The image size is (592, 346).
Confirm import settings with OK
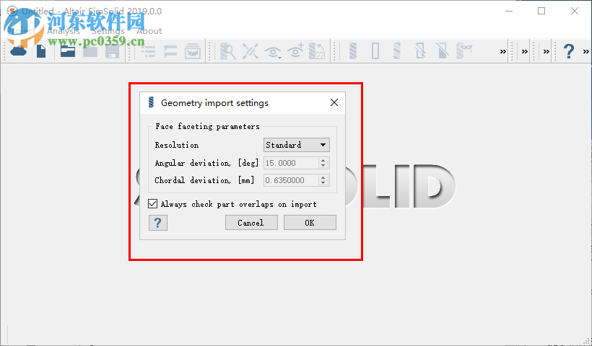pos(310,223)
